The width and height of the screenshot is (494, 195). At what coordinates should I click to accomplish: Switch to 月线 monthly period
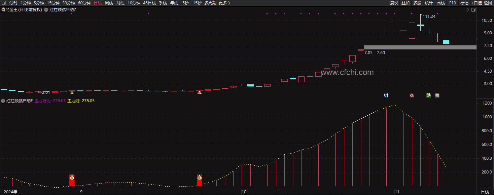120,3
